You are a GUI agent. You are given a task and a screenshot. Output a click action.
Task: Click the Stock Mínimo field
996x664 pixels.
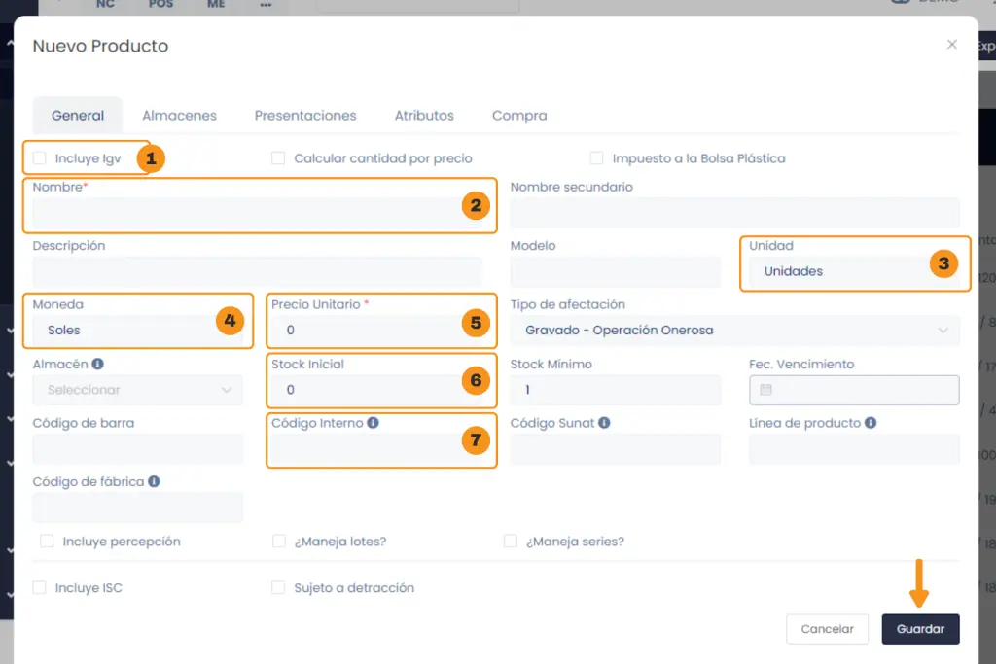(616, 390)
